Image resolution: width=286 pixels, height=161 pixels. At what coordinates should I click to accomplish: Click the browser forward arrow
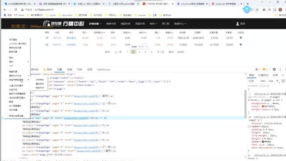click(x=10, y=10)
